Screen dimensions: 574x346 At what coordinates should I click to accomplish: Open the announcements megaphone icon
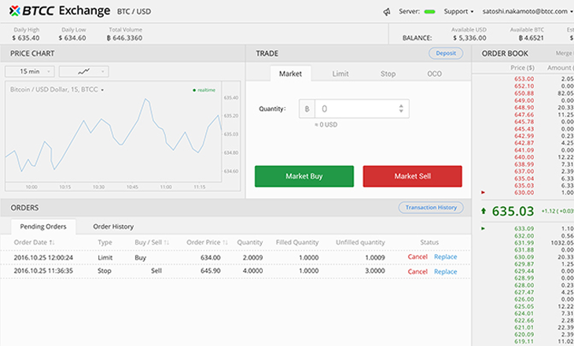pyautogui.click(x=387, y=12)
